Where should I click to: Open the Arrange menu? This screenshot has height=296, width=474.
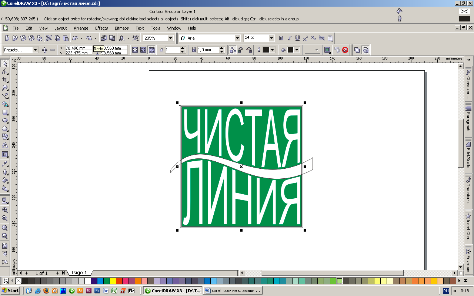pos(81,28)
